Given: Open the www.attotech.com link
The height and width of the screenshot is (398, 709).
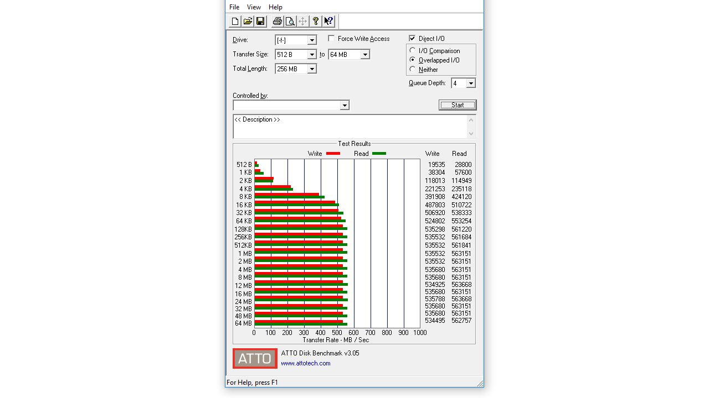Looking at the screenshot, I should (x=306, y=363).
